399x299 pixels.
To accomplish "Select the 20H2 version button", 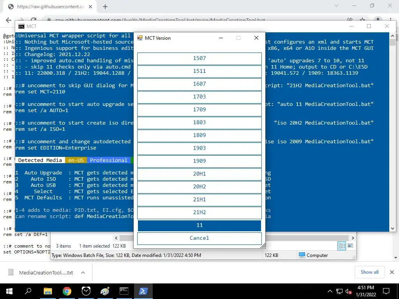I will [x=199, y=187].
